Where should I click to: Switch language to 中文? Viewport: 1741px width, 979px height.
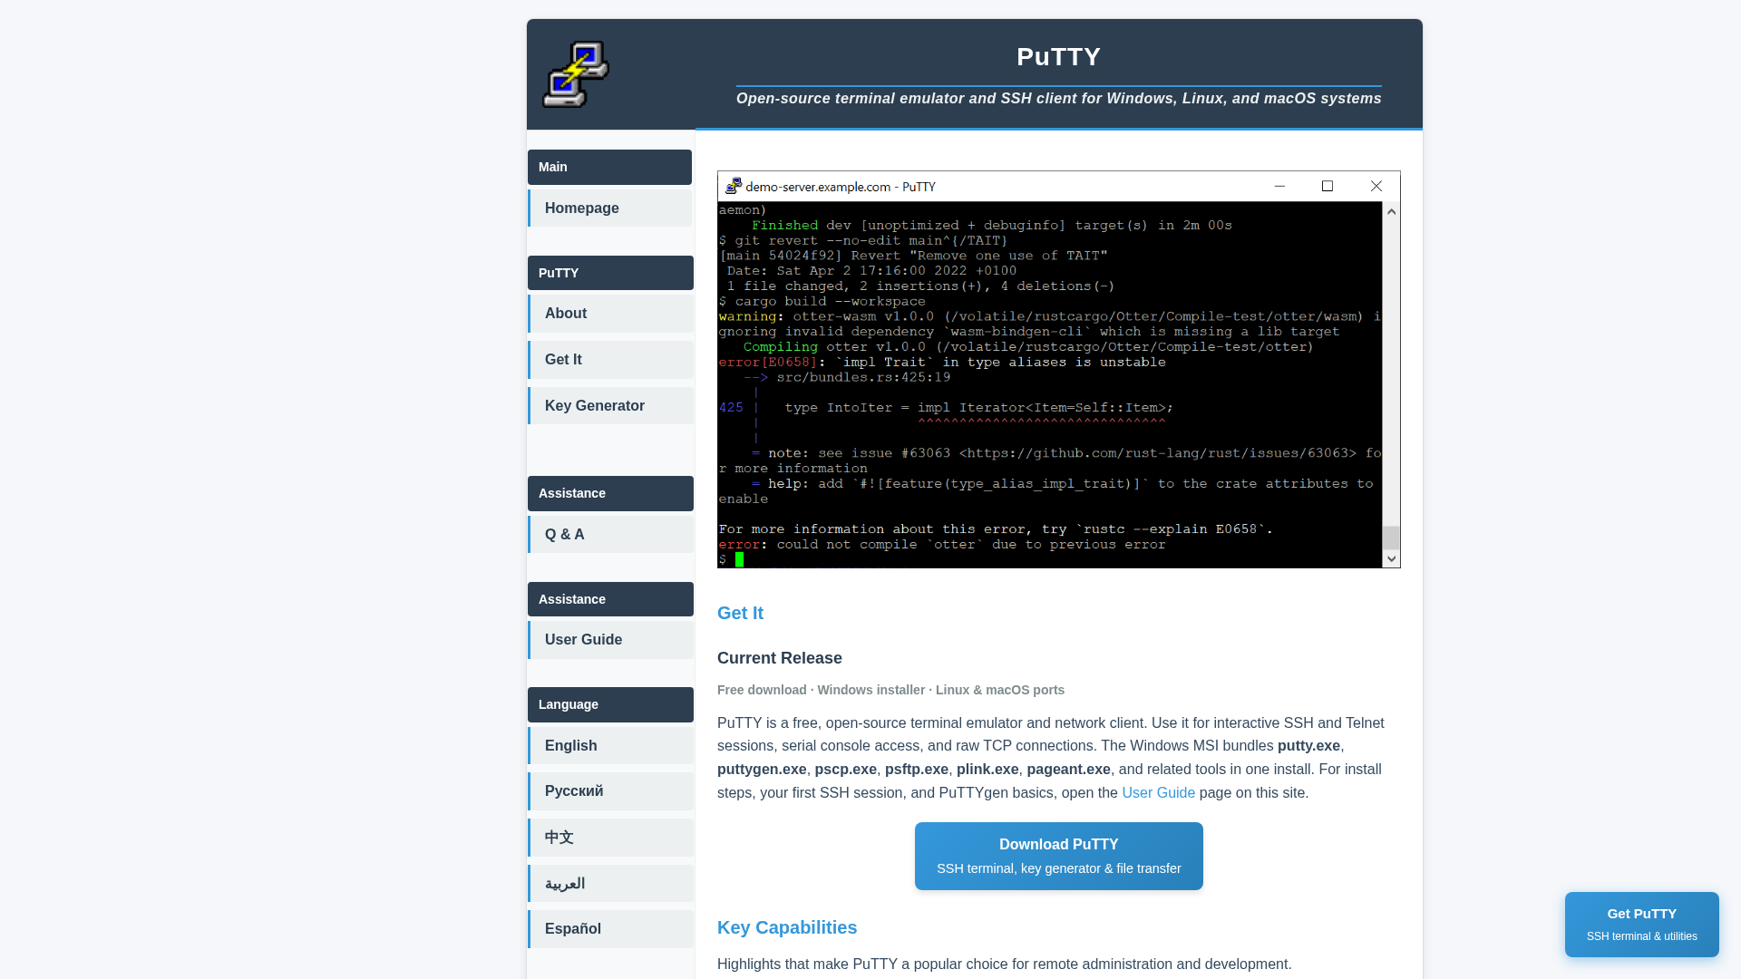point(610,838)
